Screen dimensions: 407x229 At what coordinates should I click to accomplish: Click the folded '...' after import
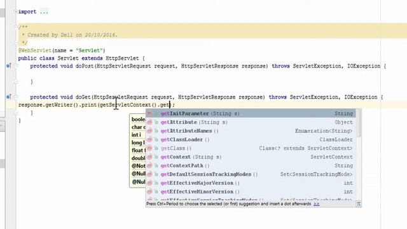click(x=44, y=11)
